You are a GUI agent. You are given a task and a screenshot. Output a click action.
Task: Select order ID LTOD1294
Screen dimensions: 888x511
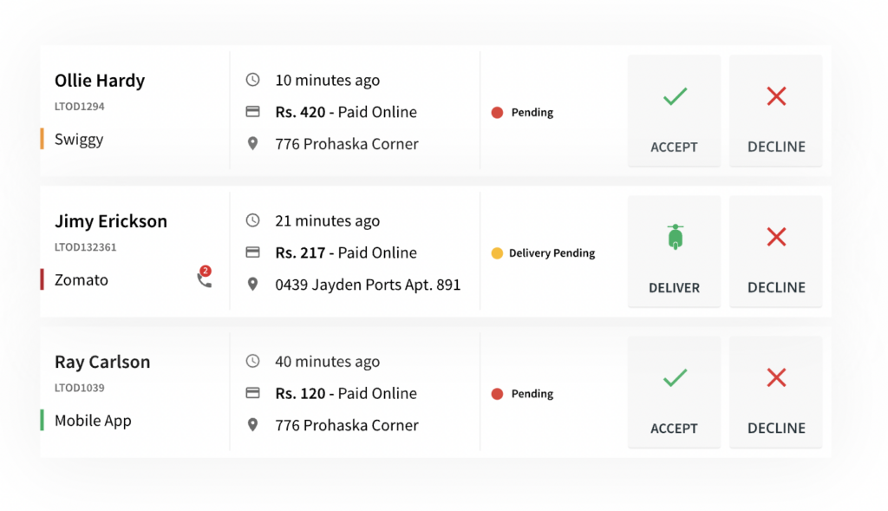tap(79, 107)
